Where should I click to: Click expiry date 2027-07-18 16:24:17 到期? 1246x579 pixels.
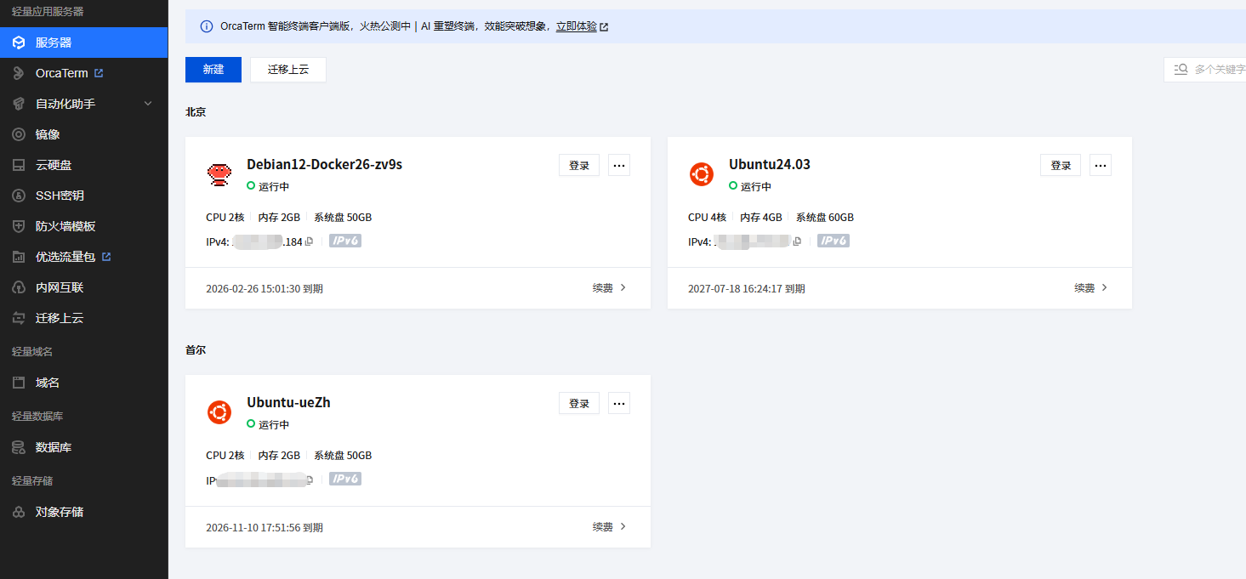tap(747, 289)
